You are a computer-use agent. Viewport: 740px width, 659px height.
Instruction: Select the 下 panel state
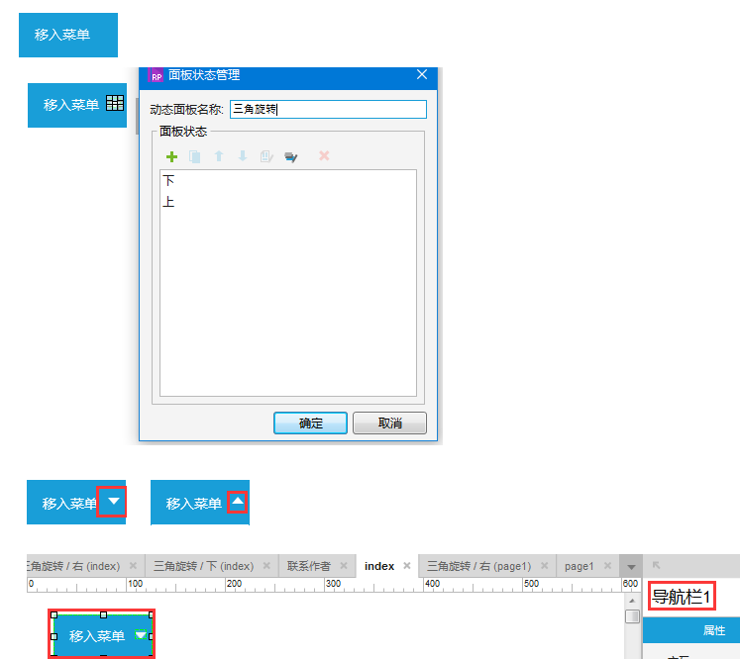pos(169,181)
